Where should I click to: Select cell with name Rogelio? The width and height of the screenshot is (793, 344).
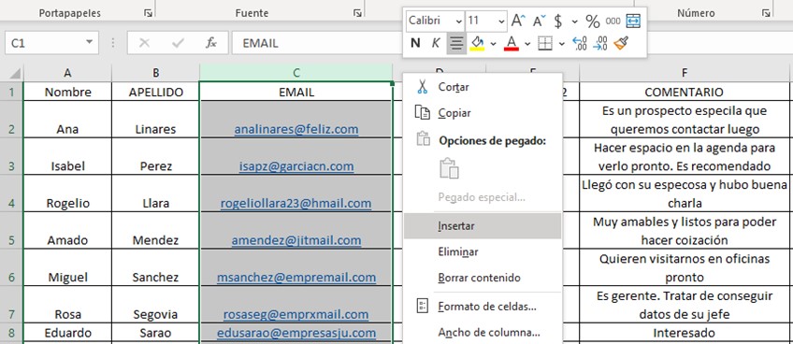click(x=67, y=193)
